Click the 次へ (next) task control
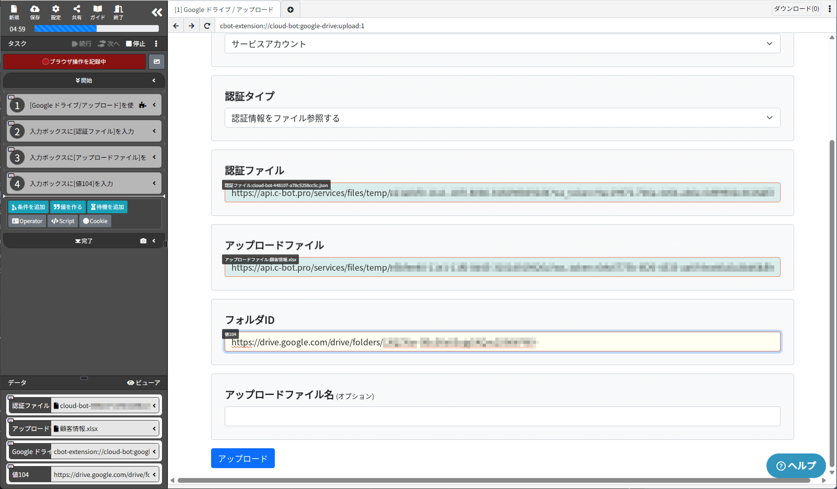837x489 pixels. [x=109, y=44]
